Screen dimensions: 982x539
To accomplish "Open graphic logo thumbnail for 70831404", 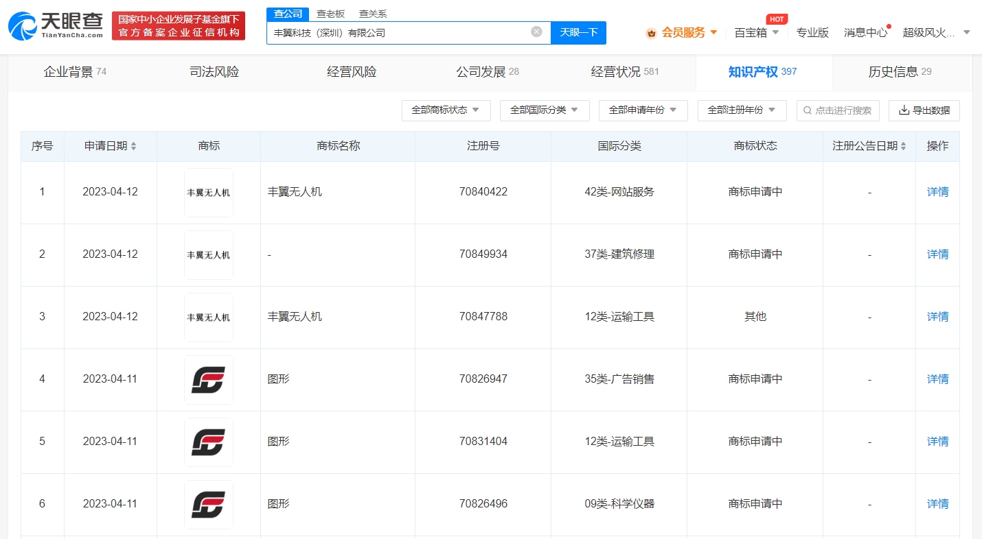I will tap(209, 442).
